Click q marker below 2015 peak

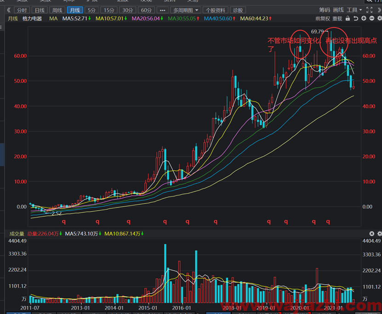point(165,222)
